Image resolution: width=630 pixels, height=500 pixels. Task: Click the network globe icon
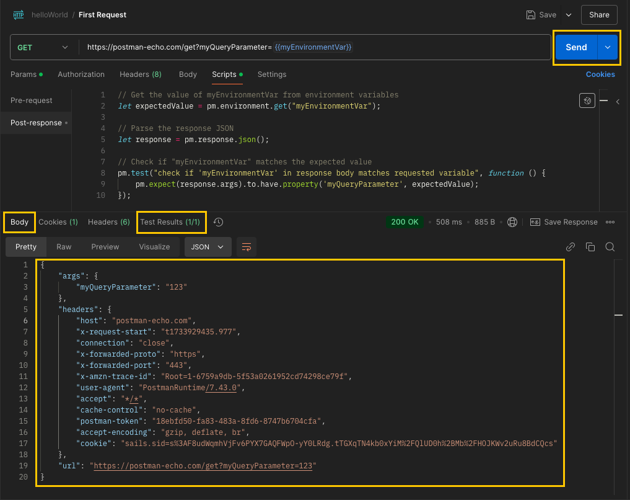[x=512, y=222]
